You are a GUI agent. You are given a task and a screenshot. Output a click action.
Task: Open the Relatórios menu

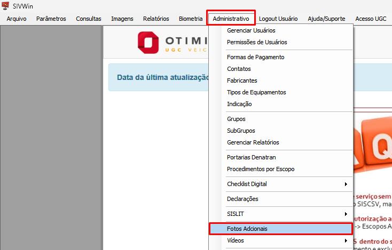pos(156,19)
